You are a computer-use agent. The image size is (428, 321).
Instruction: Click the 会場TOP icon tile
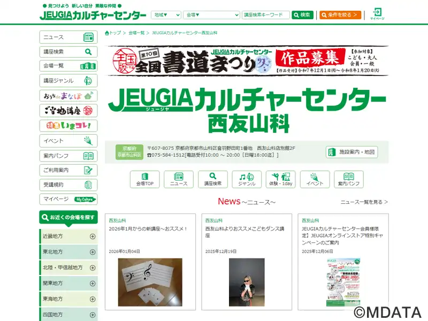[x=144, y=179]
